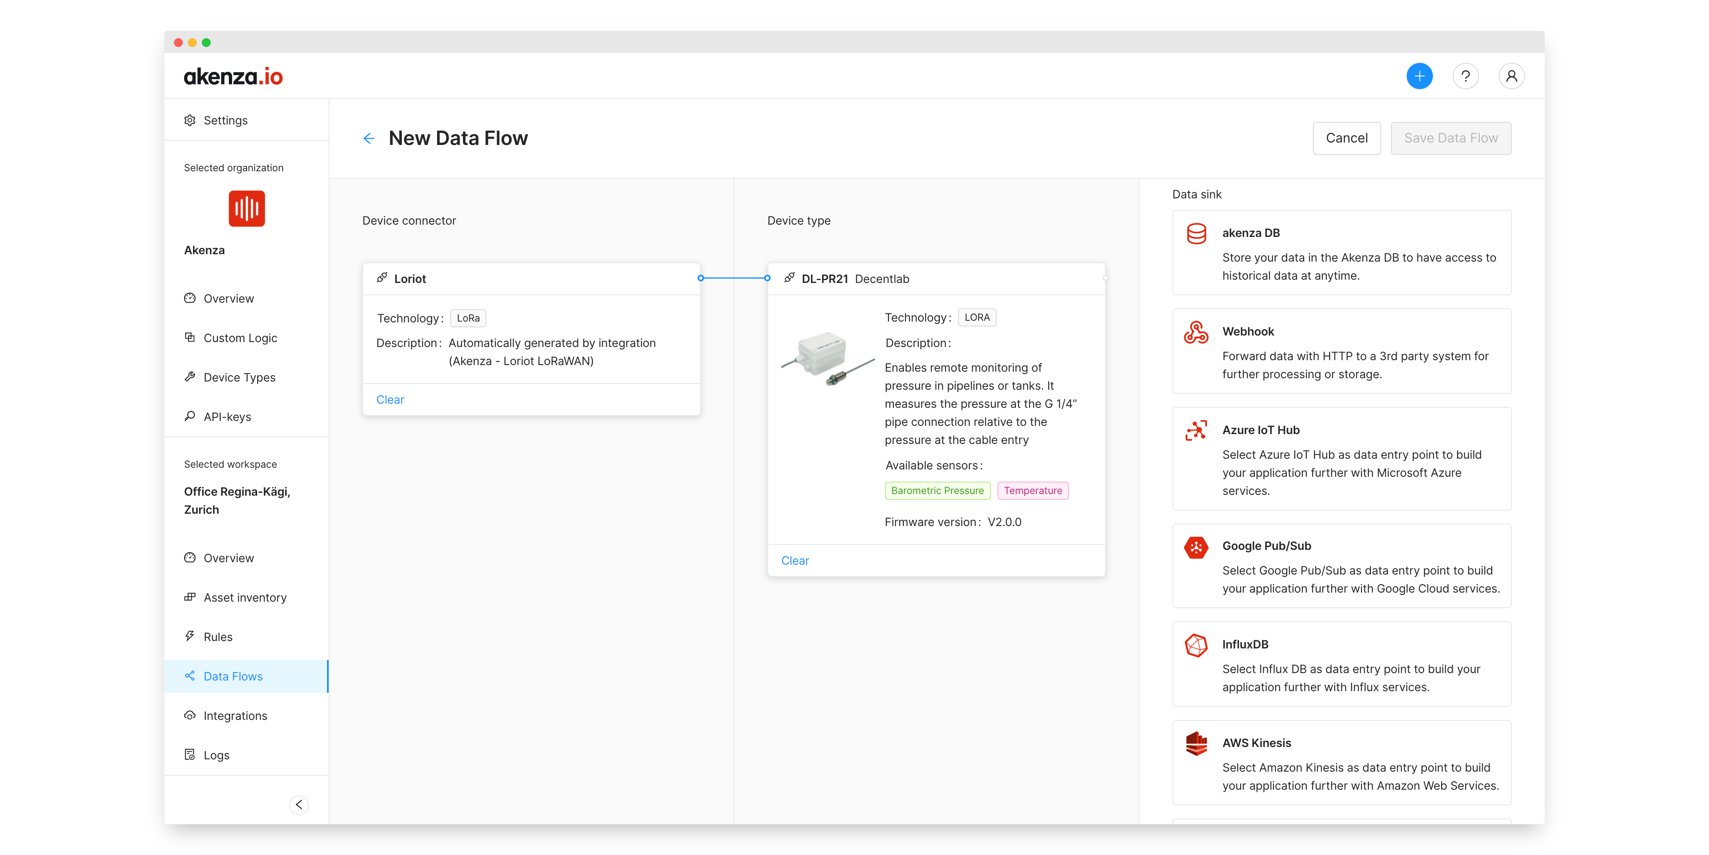Click the Google Pub/Sub hexagon icon

(x=1196, y=548)
